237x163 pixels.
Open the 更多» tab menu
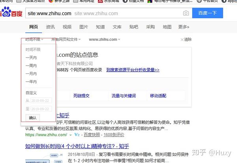point(184,27)
